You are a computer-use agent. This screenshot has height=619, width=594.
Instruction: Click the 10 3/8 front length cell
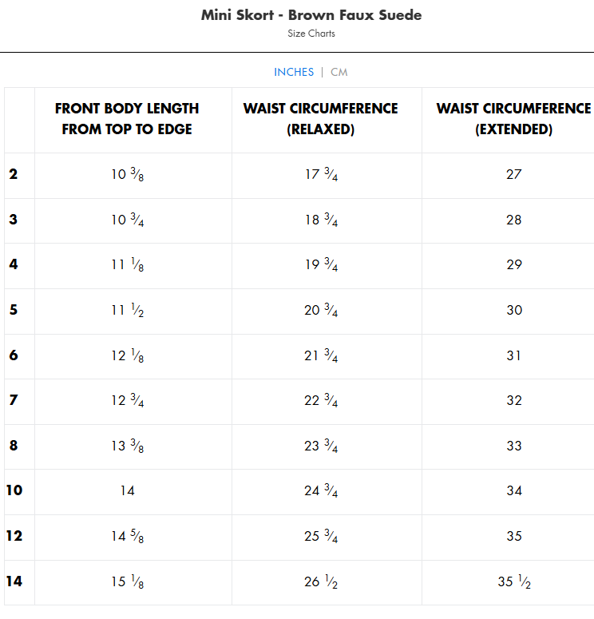(x=127, y=174)
